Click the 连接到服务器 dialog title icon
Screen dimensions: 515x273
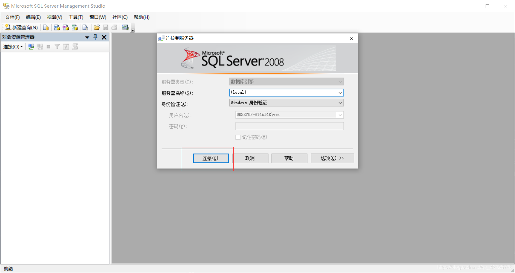point(161,38)
